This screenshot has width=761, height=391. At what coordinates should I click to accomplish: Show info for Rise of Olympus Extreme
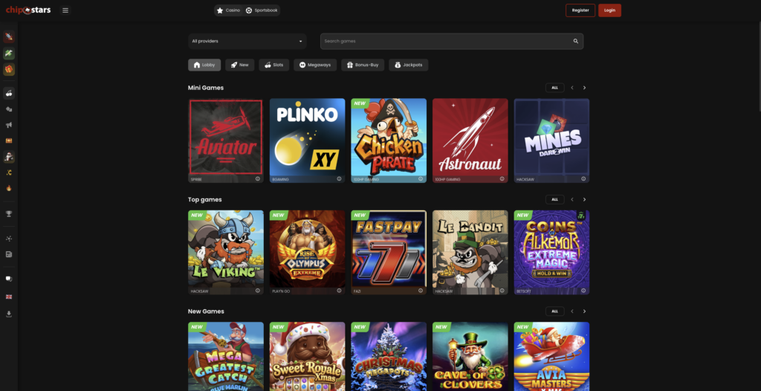pyautogui.click(x=339, y=291)
